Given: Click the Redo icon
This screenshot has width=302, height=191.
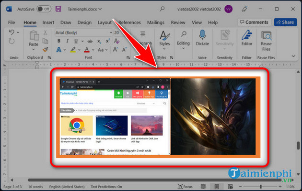Looking at the screenshot, I should (12, 41).
